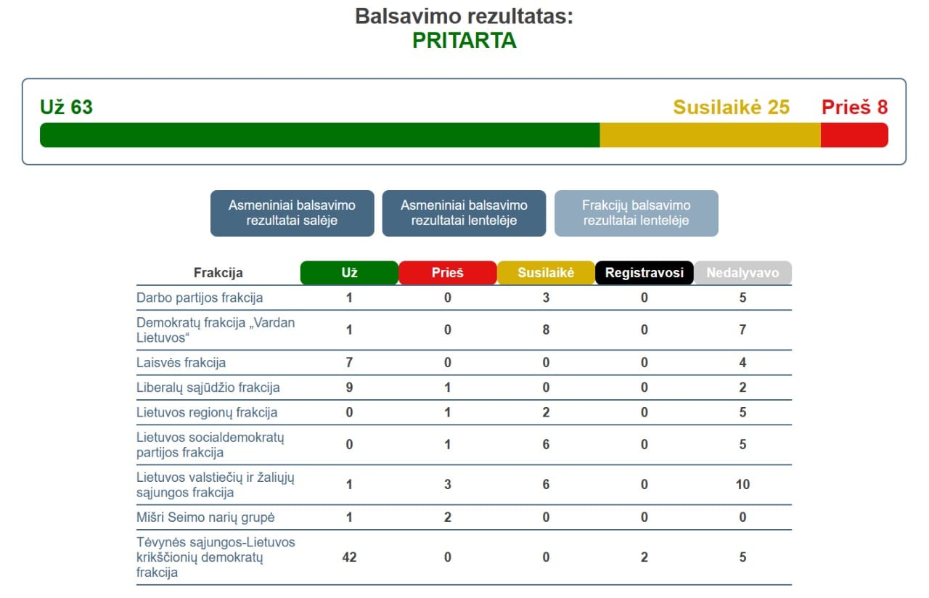Click Prieš value 1 for socialdemokratų partijos
The image size is (929, 598).
coord(448,445)
